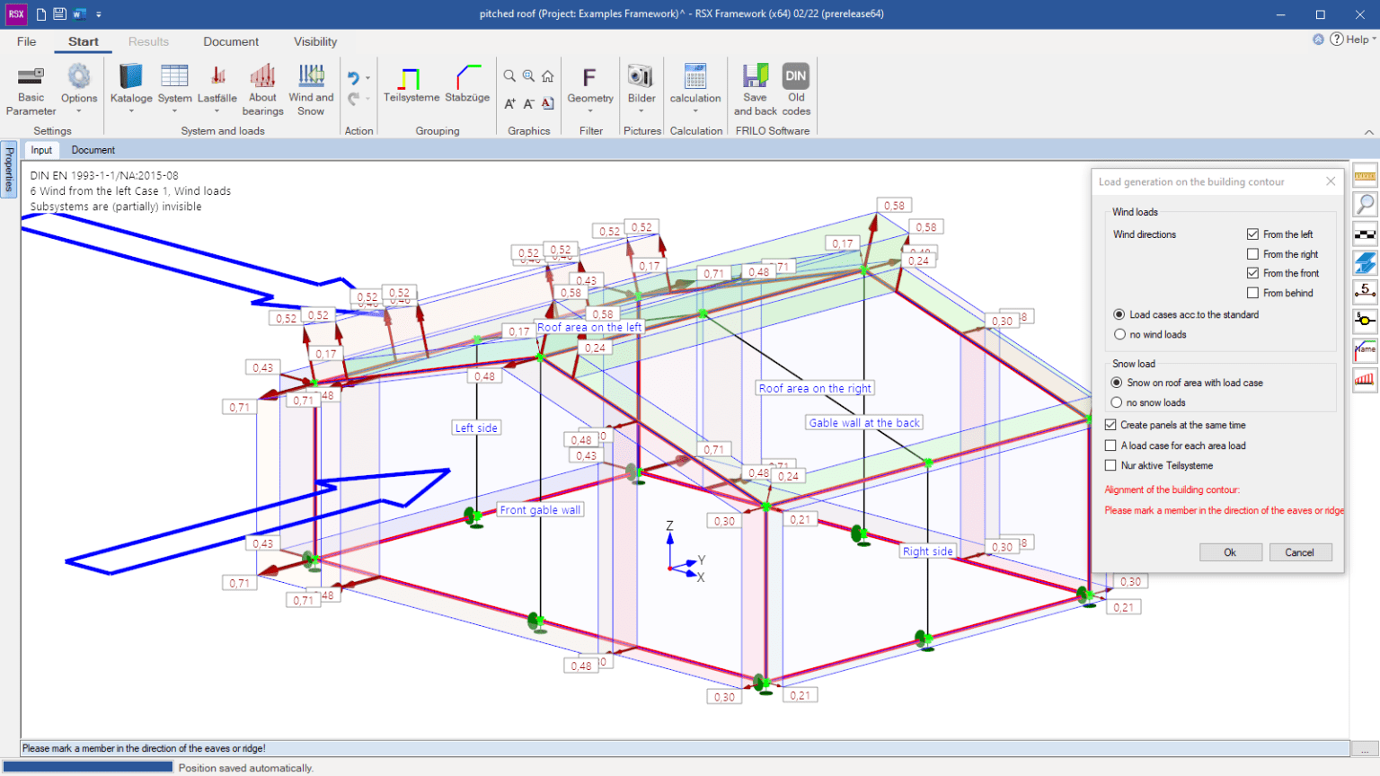Open the Document view tab
The height and width of the screenshot is (776, 1380).
tap(93, 150)
